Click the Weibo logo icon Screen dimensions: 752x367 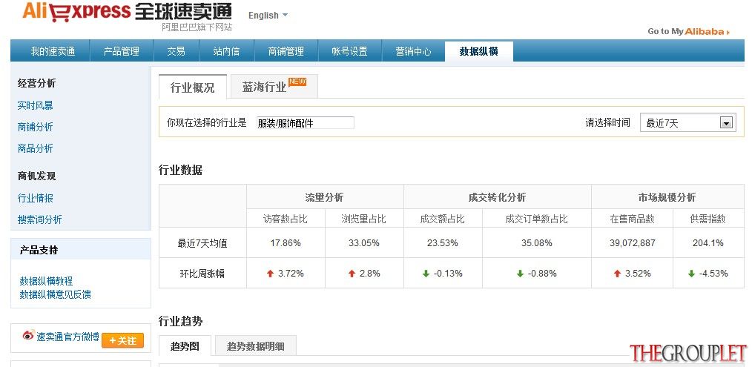[x=28, y=335]
